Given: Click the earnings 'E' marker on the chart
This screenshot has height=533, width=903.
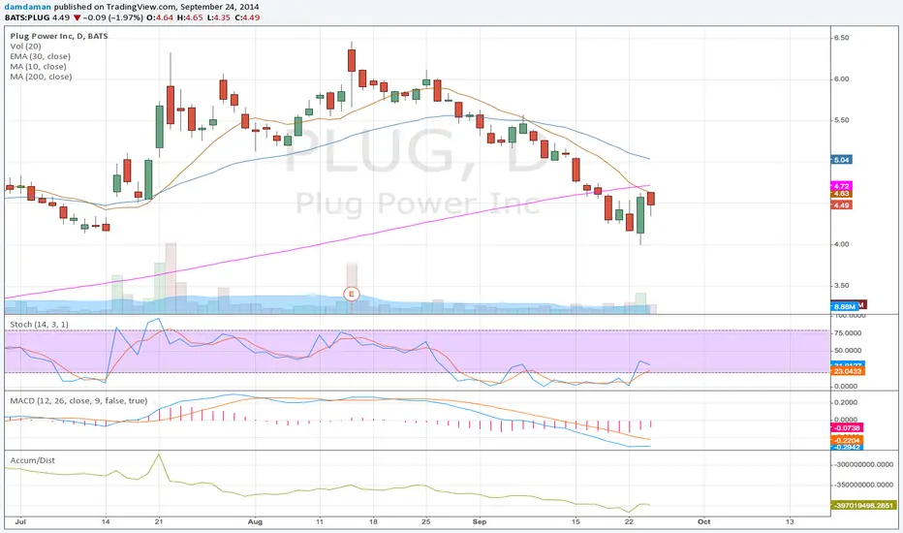Looking at the screenshot, I should coord(352,294).
